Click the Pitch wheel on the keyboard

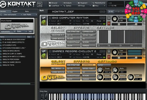42,96
